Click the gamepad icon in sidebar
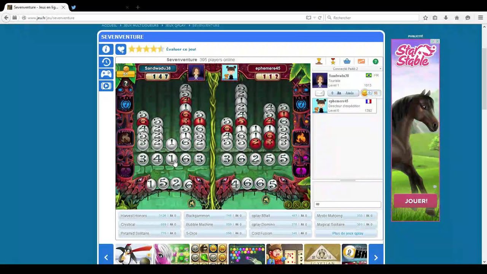Image resolution: width=487 pixels, height=274 pixels. click(x=106, y=74)
